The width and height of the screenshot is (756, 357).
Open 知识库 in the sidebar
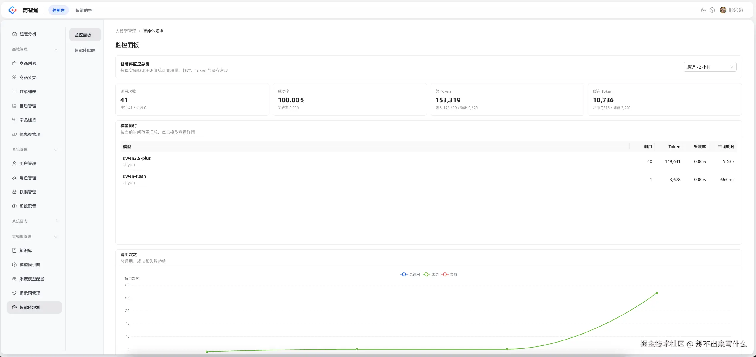tap(34, 251)
